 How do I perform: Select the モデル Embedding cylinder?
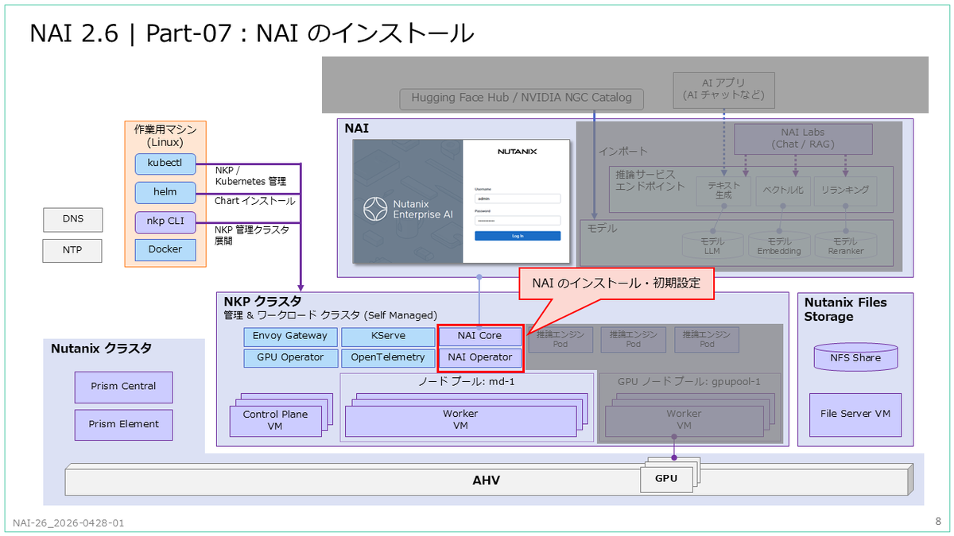click(x=779, y=245)
